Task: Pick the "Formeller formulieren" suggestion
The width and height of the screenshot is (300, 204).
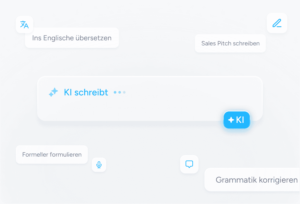Action: click(52, 155)
